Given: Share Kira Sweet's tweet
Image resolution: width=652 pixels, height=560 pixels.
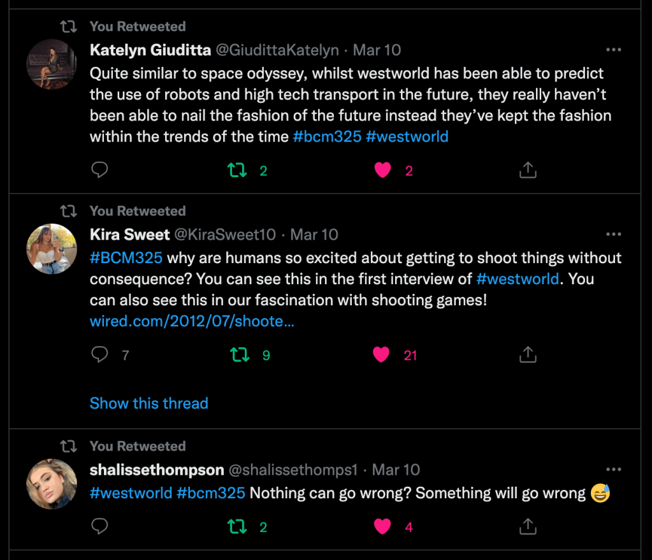Looking at the screenshot, I should [x=528, y=355].
